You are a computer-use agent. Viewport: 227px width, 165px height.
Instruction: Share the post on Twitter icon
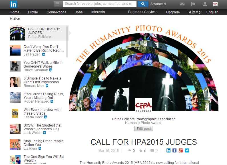click(x=187, y=150)
